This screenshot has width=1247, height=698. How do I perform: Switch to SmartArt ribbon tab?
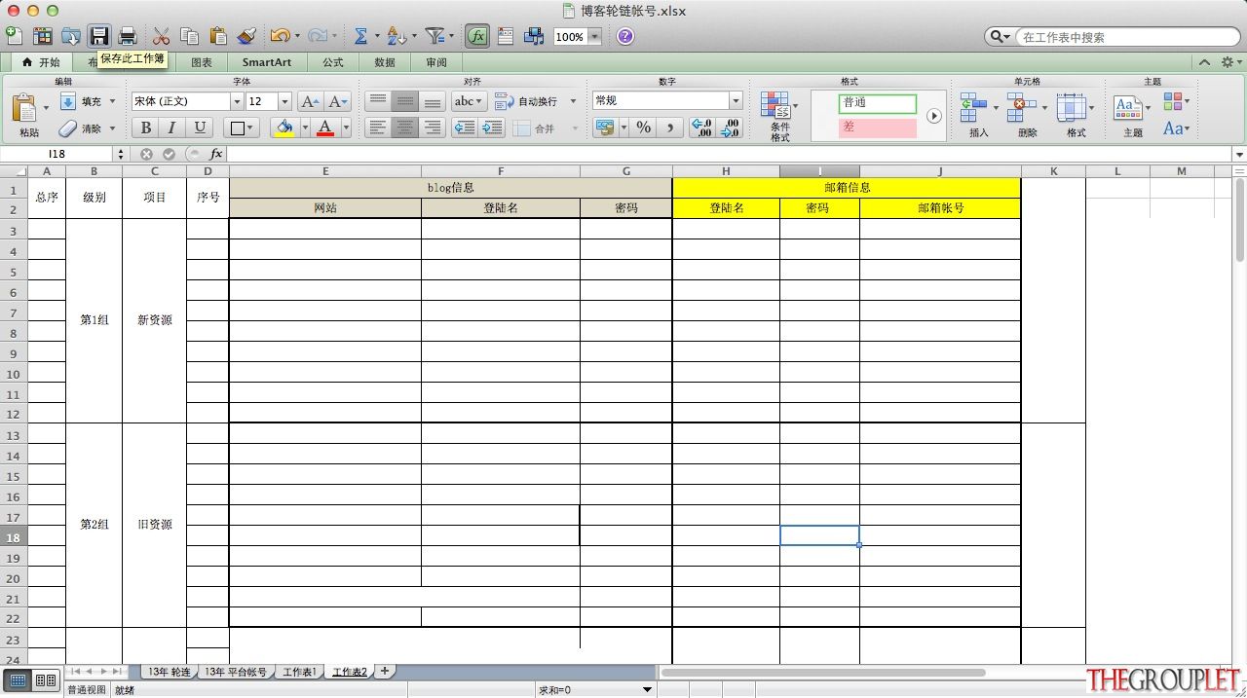267,62
